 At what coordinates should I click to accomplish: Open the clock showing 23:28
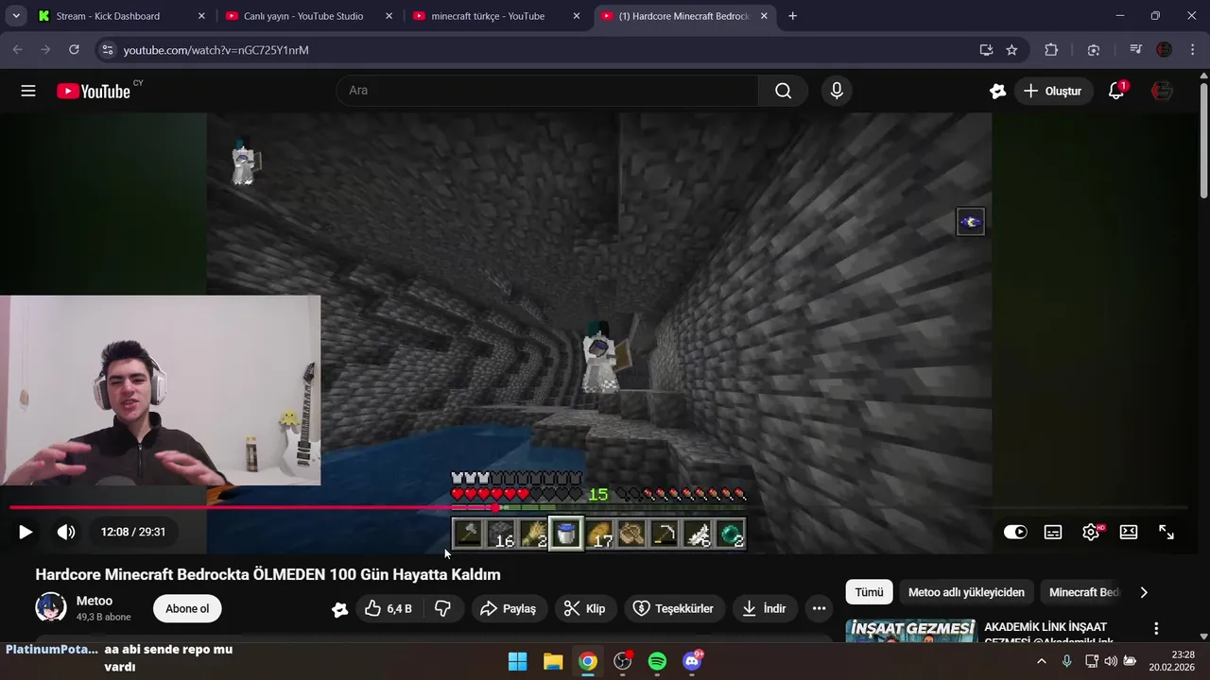pos(1171,661)
